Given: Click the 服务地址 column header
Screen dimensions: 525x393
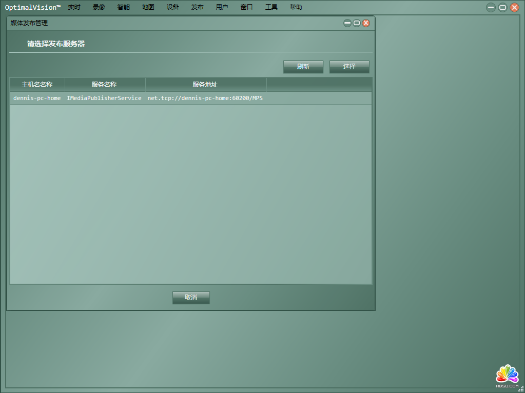Looking at the screenshot, I should tap(205, 85).
